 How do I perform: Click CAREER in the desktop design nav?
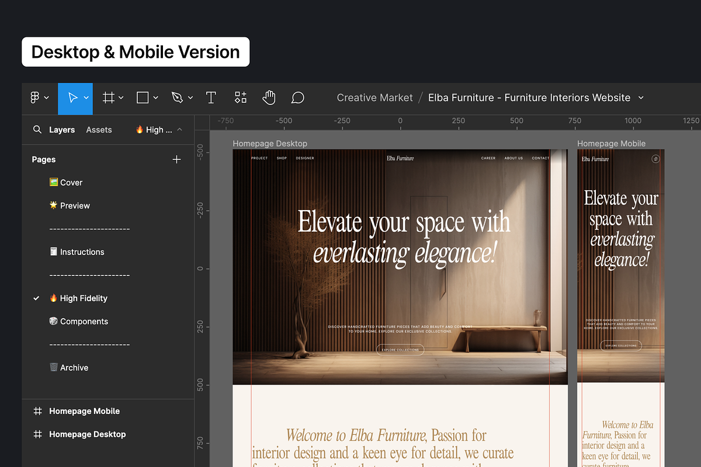click(x=488, y=158)
